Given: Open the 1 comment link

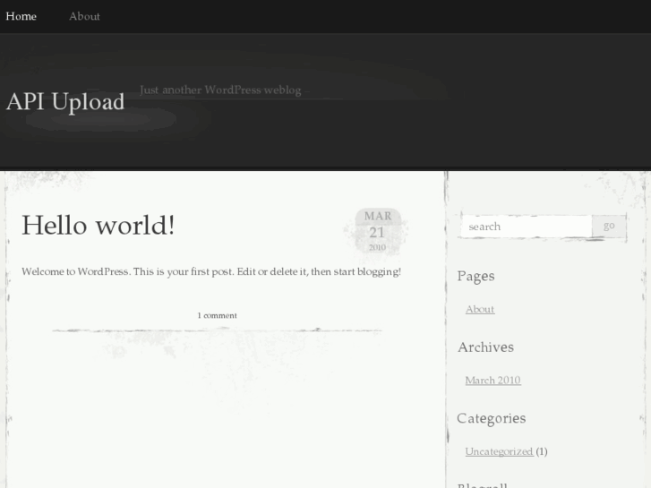Looking at the screenshot, I should [x=217, y=315].
